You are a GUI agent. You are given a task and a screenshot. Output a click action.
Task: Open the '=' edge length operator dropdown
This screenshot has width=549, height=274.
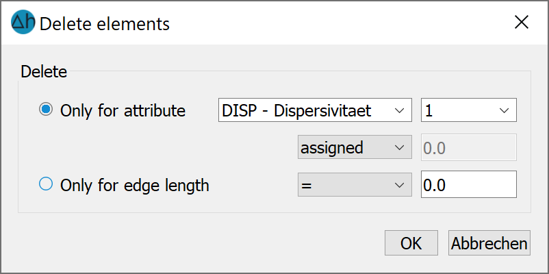coord(355,185)
